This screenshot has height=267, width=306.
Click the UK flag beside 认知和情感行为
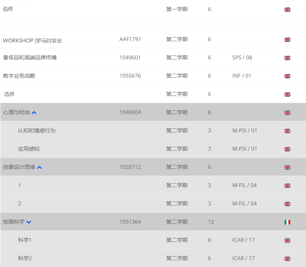287,131
